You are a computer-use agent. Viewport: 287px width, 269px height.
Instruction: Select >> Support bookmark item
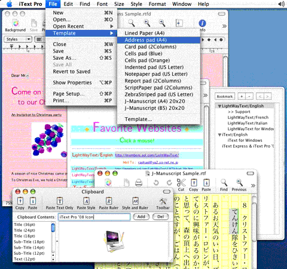point(239,112)
